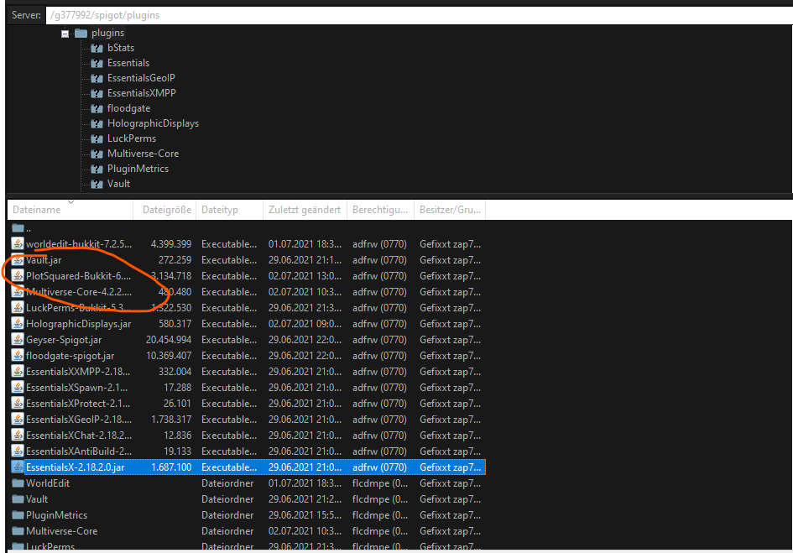The image size is (793, 553).
Task: Select Multiverse-Core folder icon in file list
Action: (x=18, y=530)
